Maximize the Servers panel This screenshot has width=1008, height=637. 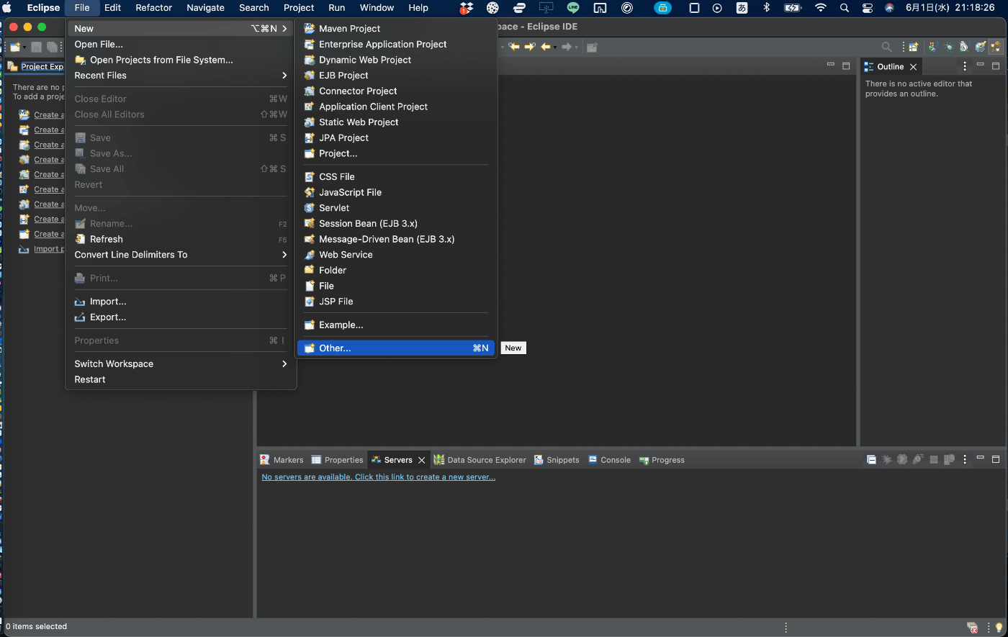point(996,458)
